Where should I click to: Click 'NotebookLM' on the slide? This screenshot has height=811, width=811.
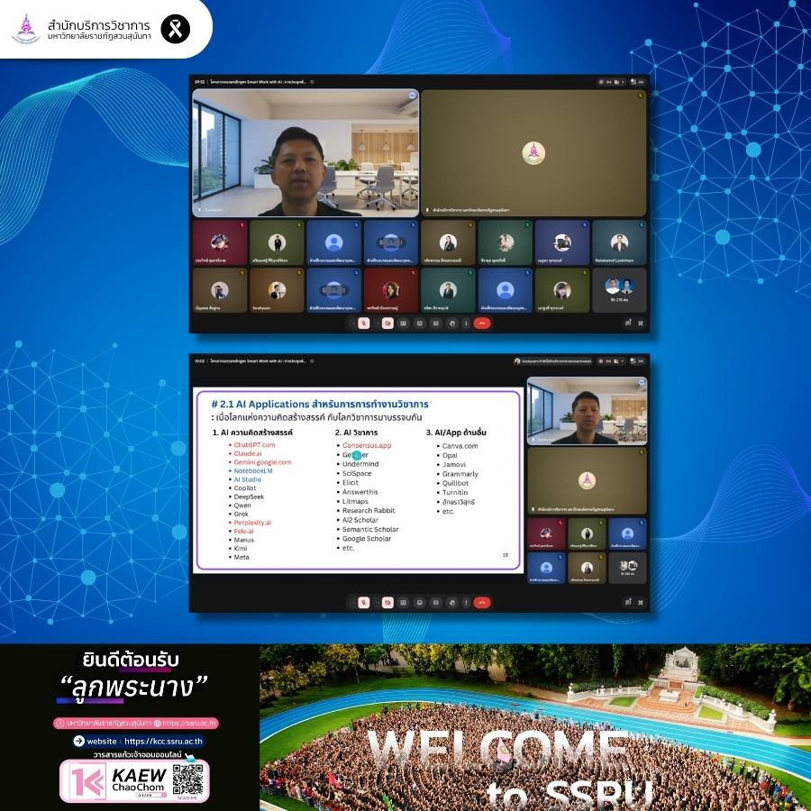(253, 470)
